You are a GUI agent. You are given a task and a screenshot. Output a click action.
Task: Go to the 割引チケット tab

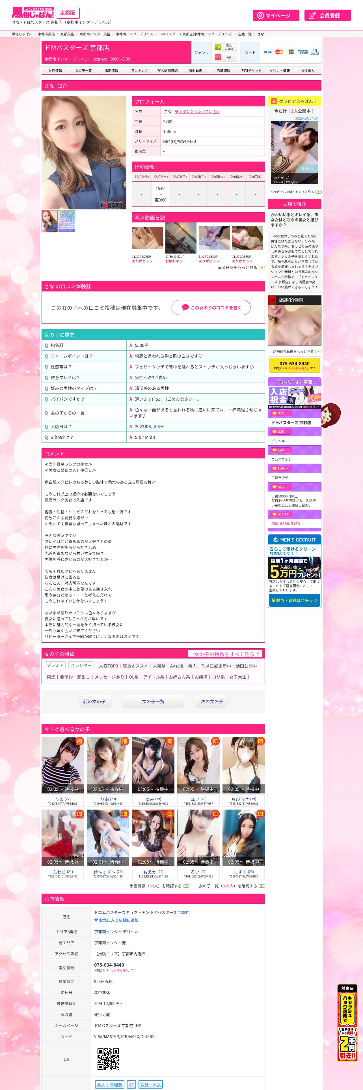click(x=251, y=71)
